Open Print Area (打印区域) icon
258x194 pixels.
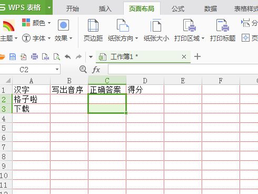[190, 25]
